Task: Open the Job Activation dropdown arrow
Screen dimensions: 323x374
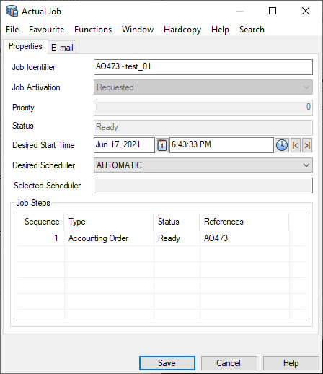Action: coord(306,87)
